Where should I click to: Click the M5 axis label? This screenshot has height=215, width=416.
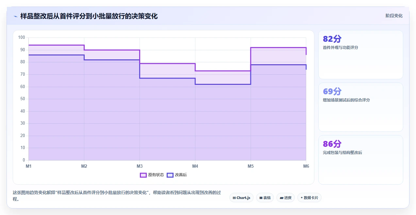[x=251, y=166]
